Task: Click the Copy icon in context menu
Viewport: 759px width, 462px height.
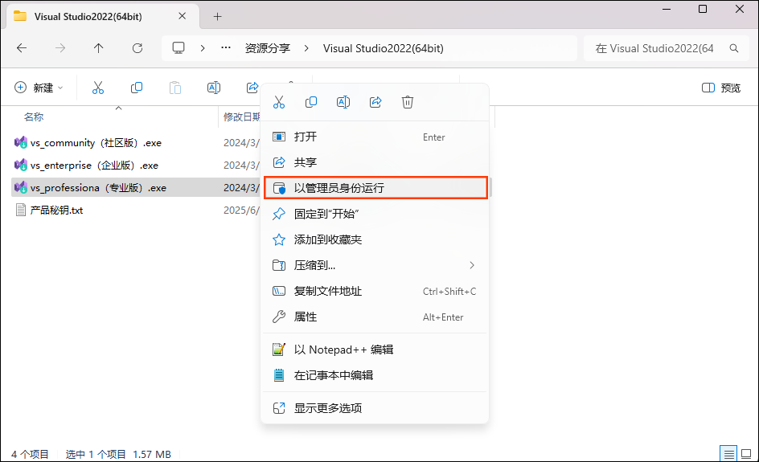Action: click(x=311, y=102)
